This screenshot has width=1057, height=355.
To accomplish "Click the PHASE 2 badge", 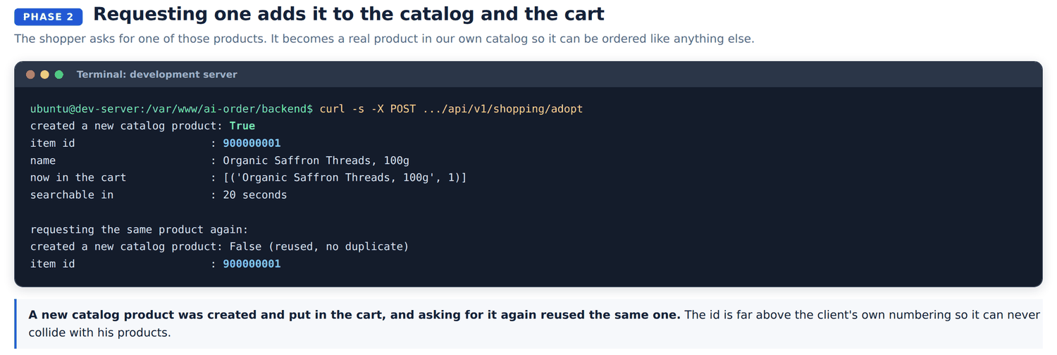I will [x=49, y=17].
